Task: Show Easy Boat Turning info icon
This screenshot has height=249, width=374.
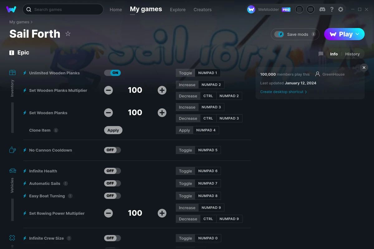Action: coord(70,196)
